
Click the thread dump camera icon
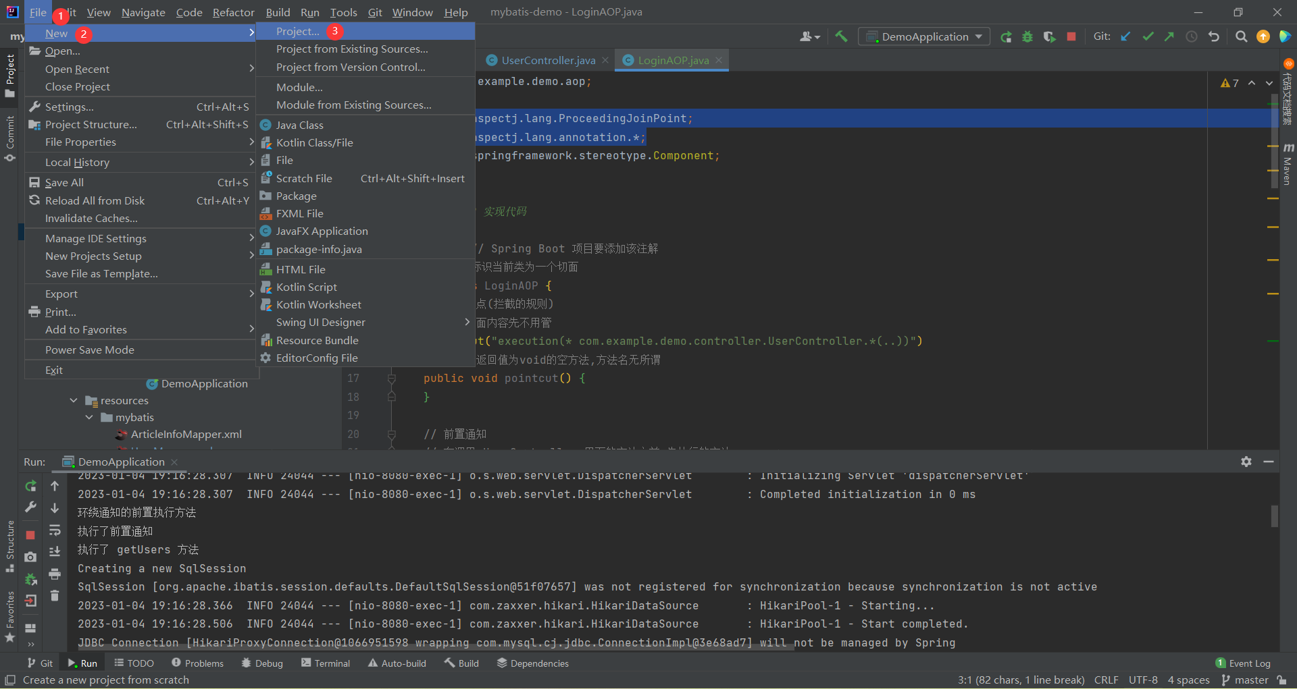(x=30, y=557)
